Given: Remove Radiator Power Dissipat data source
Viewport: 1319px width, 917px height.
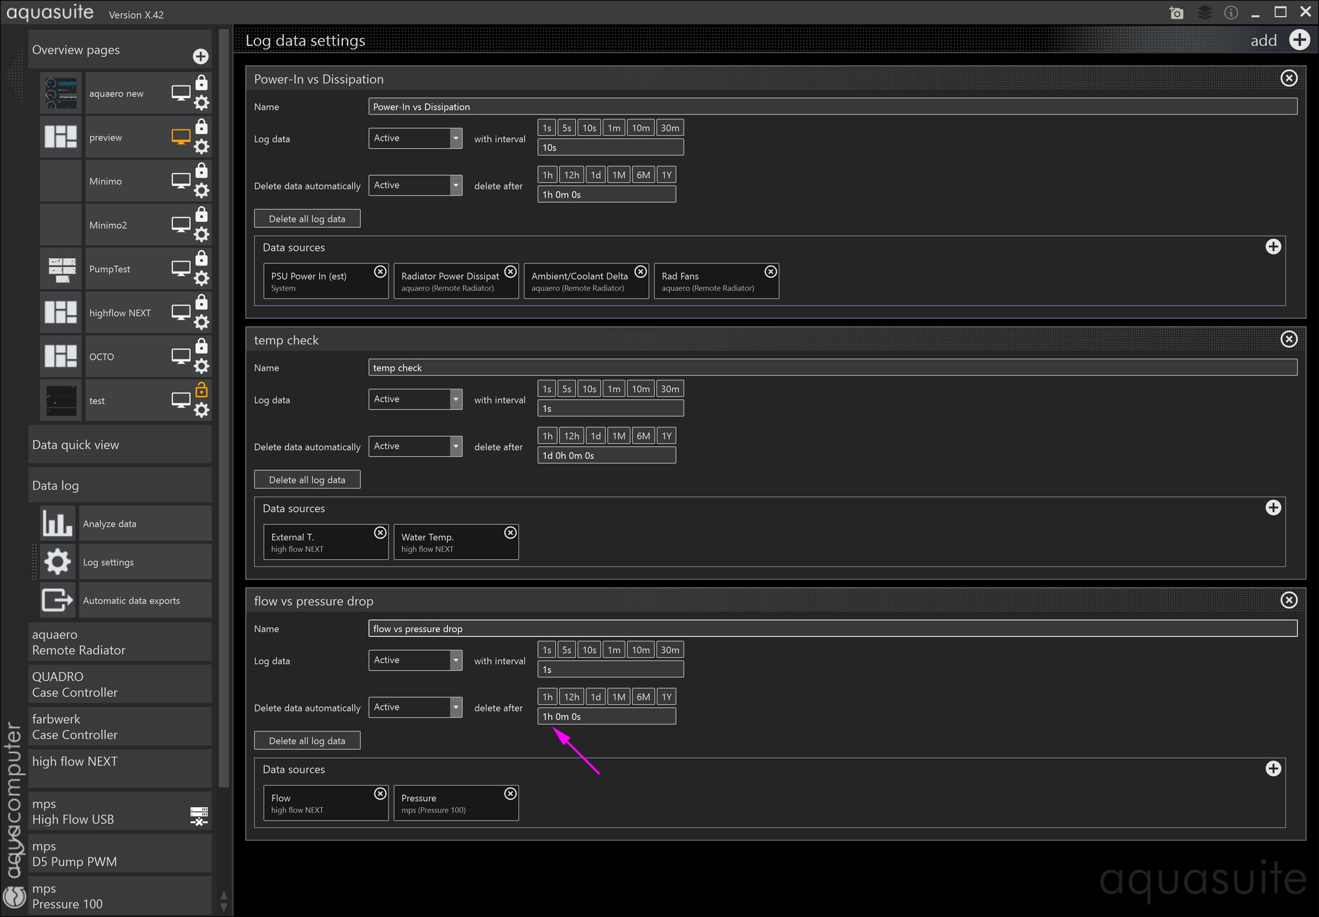Looking at the screenshot, I should tap(510, 272).
